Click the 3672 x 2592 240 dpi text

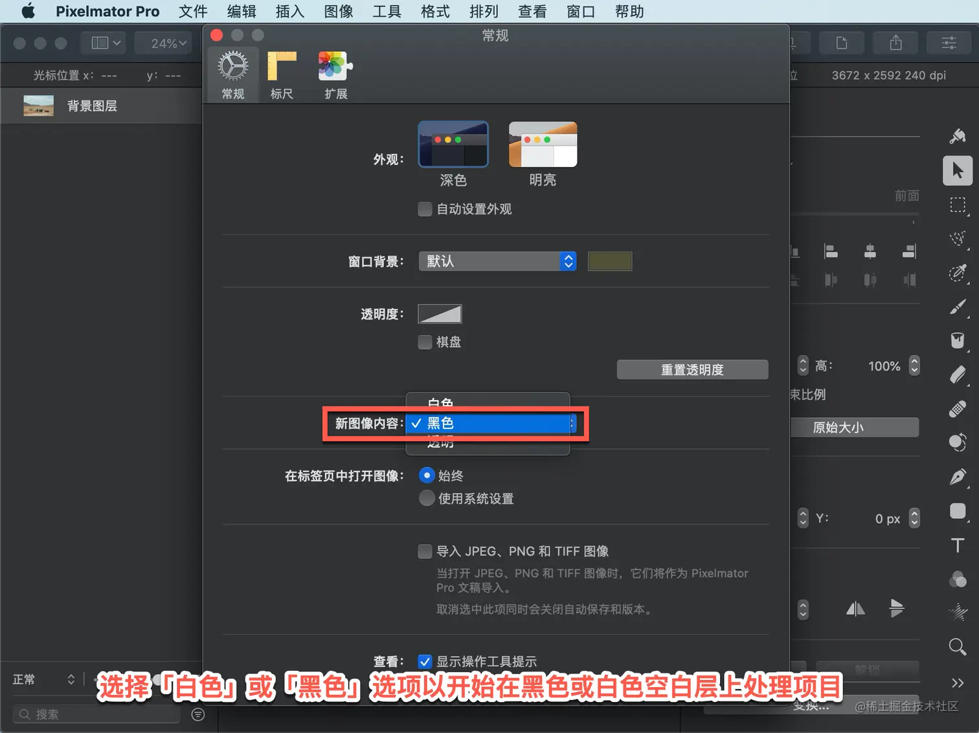click(x=889, y=75)
